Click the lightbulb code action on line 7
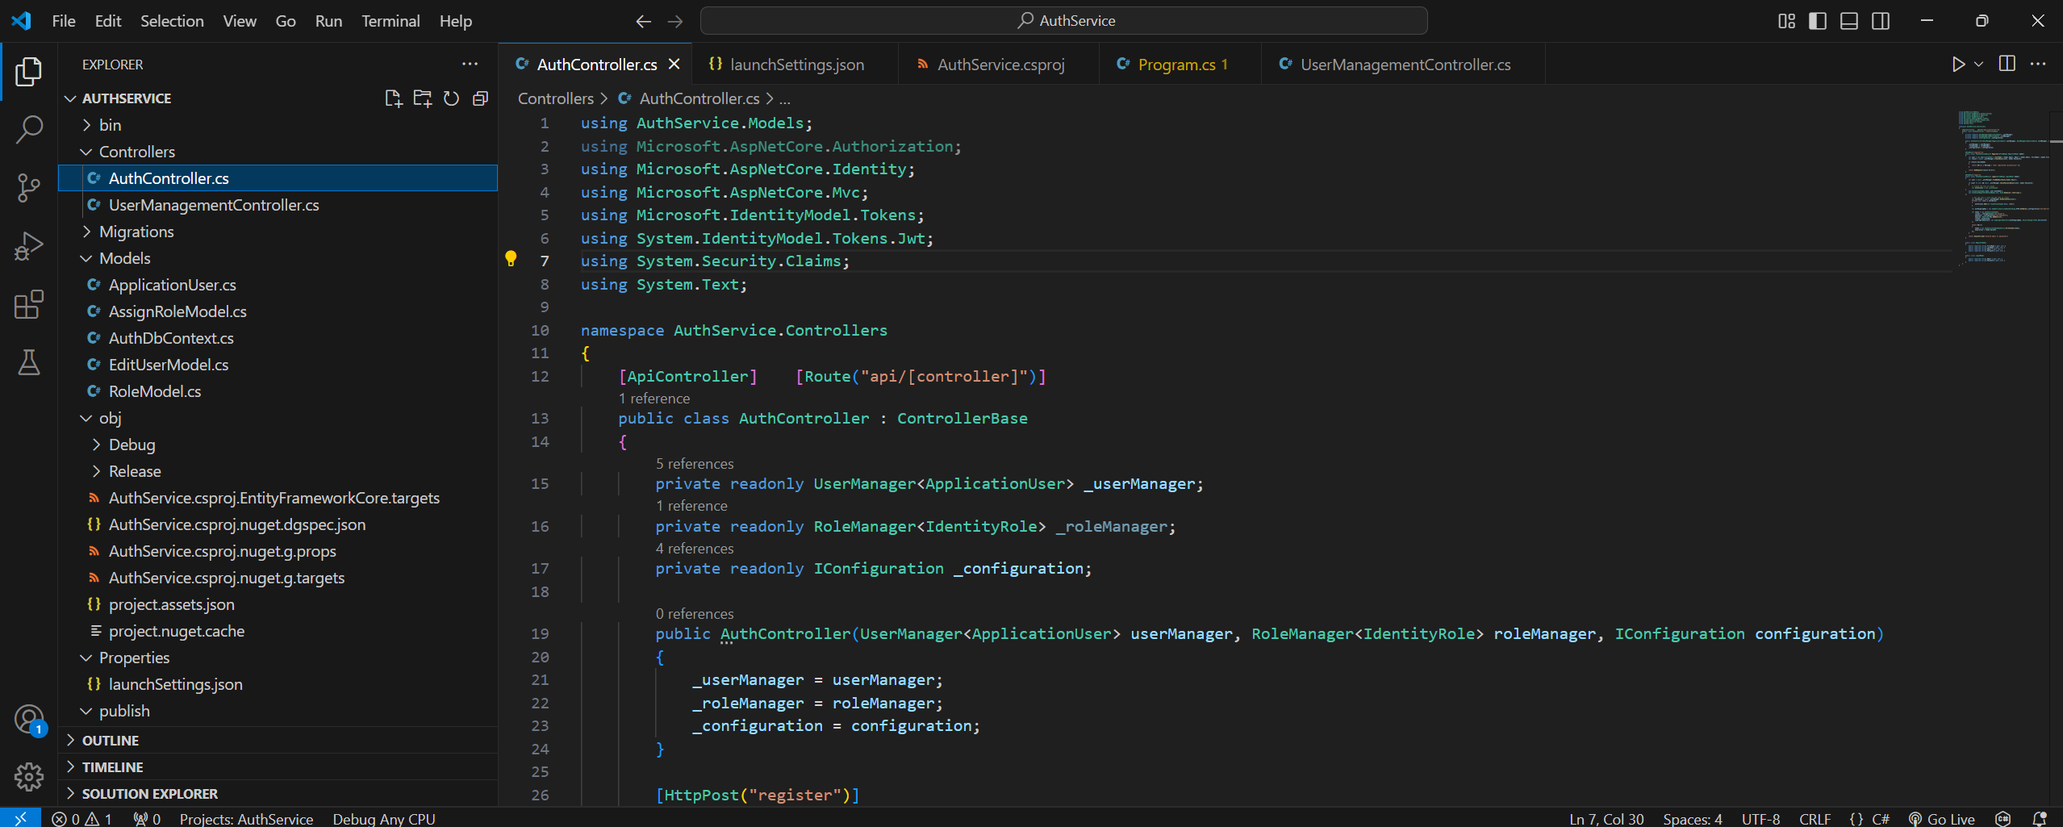This screenshot has height=827, width=2063. (x=510, y=258)
